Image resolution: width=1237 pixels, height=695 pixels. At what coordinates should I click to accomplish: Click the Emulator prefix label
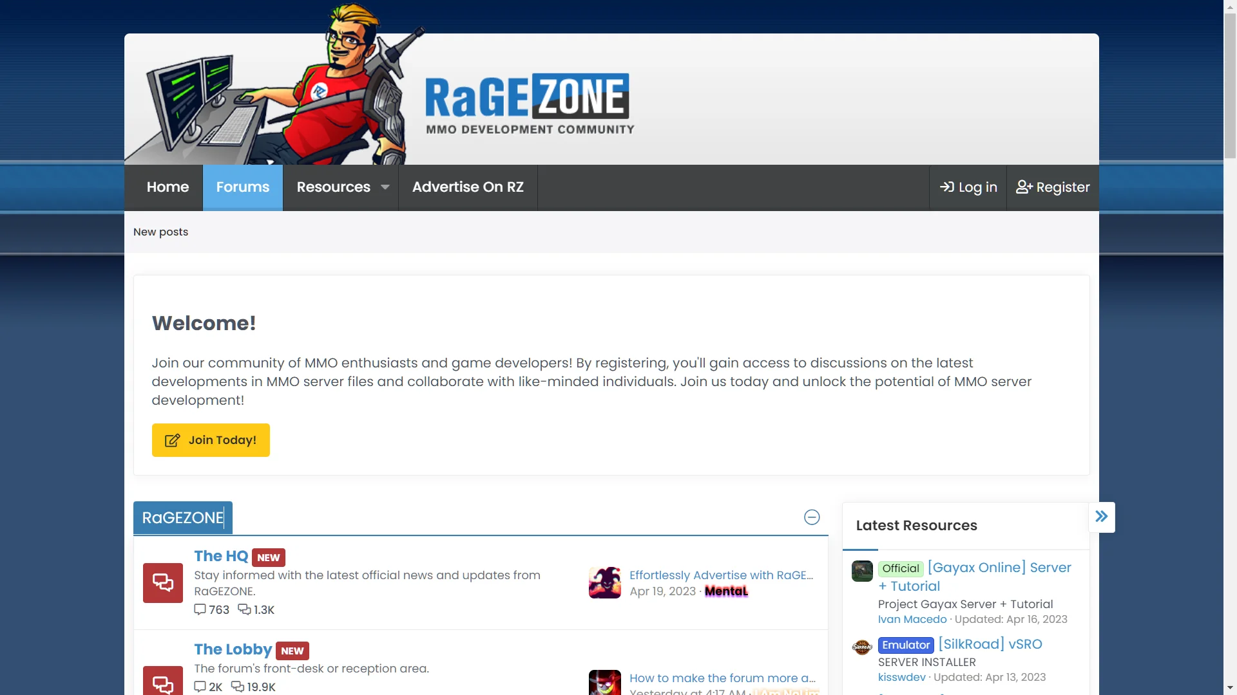click(906, 645)
